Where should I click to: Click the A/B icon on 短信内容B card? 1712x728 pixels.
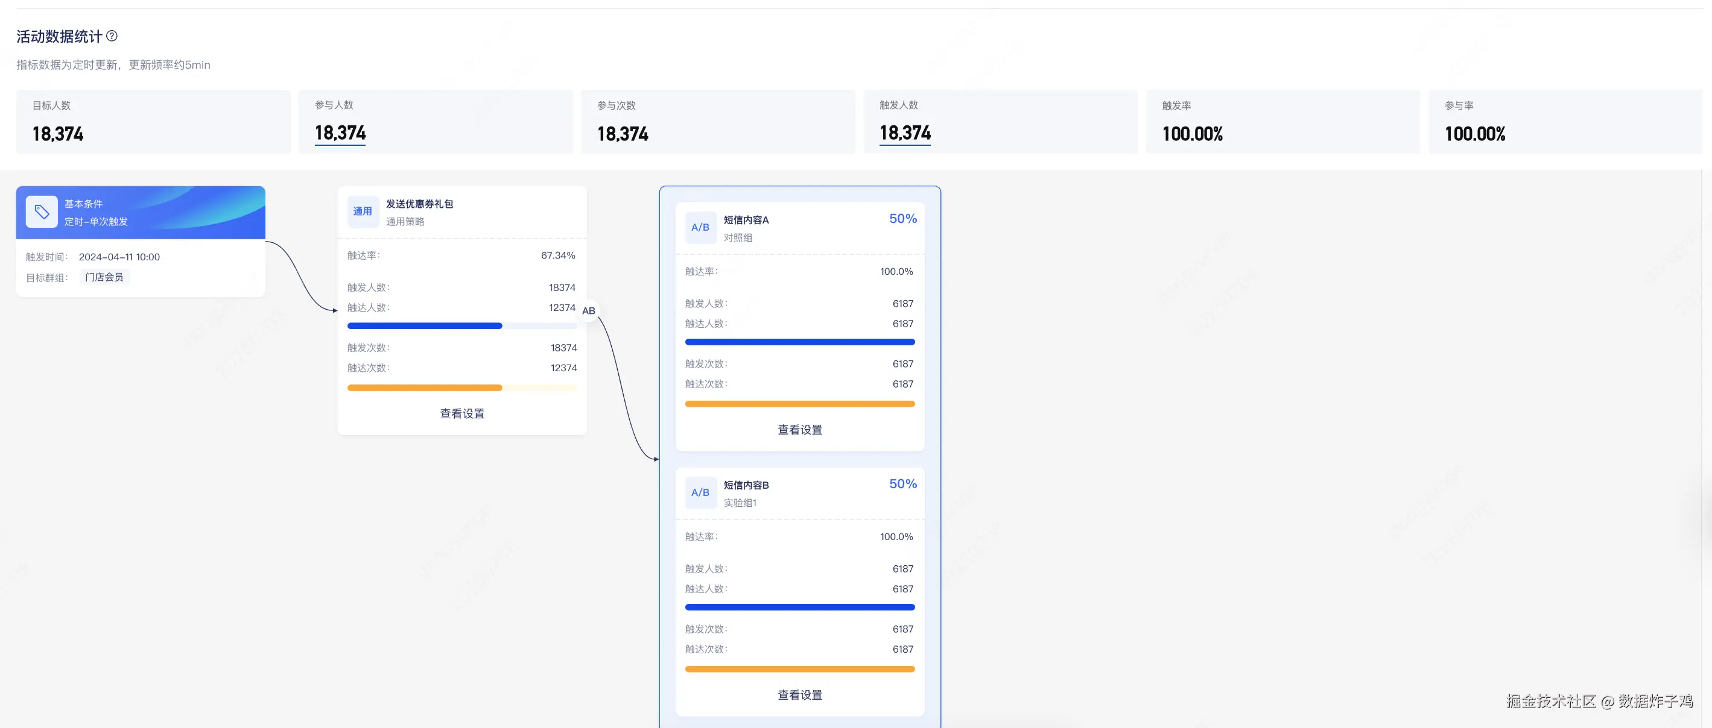700,493
